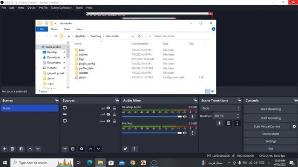Select the plugin_config folder

[87, 64]
